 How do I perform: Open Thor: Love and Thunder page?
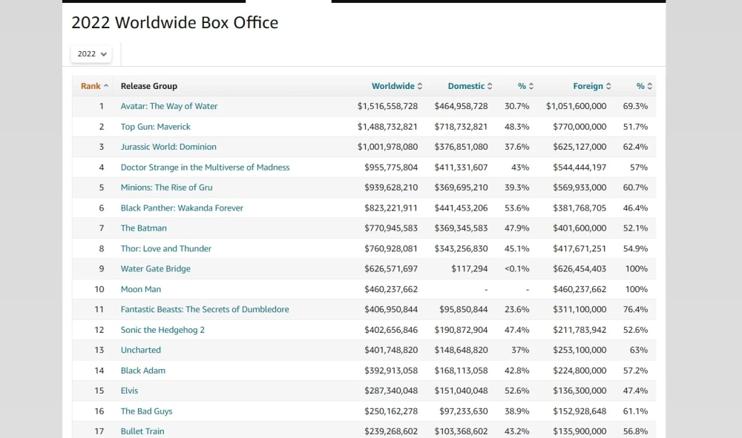(166, 249)
